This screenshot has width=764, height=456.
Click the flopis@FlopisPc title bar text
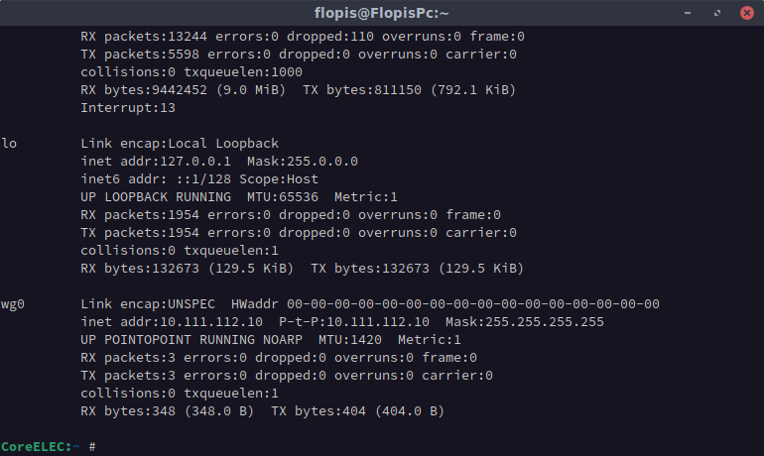point(381,13)
